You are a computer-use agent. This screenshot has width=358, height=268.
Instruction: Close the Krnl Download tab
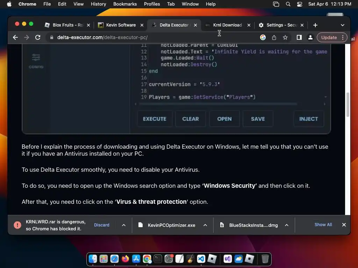(x=249, y=25)
